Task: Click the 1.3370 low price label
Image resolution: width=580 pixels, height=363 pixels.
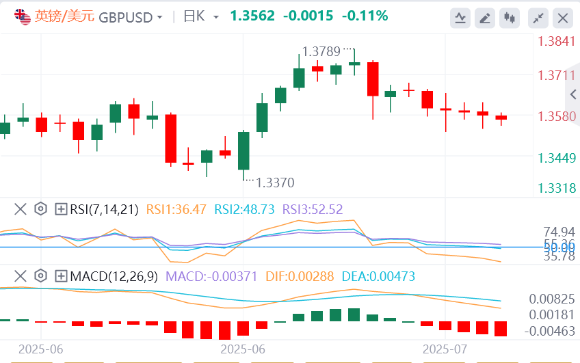Action: (275, 183)
